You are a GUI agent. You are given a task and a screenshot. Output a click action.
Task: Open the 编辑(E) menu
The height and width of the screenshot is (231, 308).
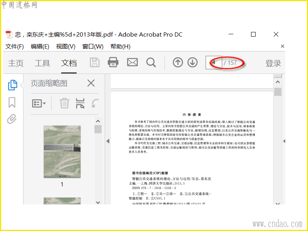point(40,47)
